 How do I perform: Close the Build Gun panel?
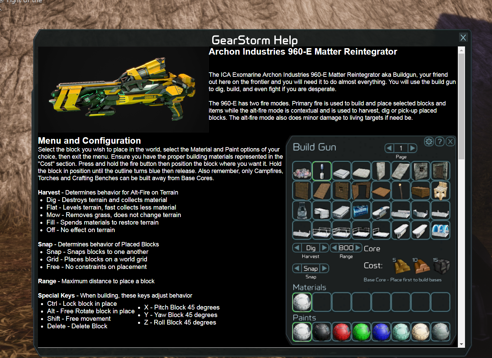click(450, 141)
